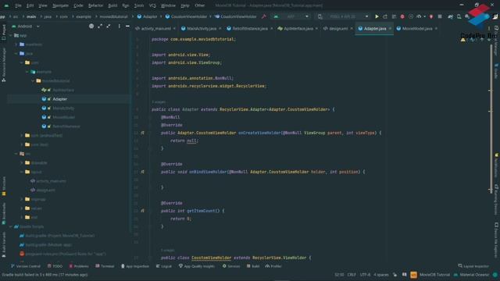Open the Project tool window stripe button
The image size is (500, 281).
pos(3,32)
